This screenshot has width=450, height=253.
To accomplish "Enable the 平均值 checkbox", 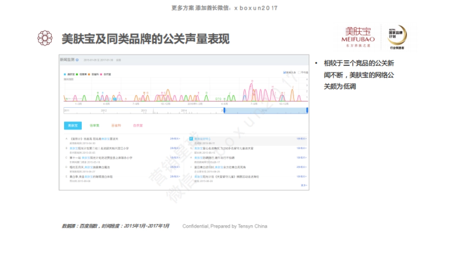I will [299, 72].
